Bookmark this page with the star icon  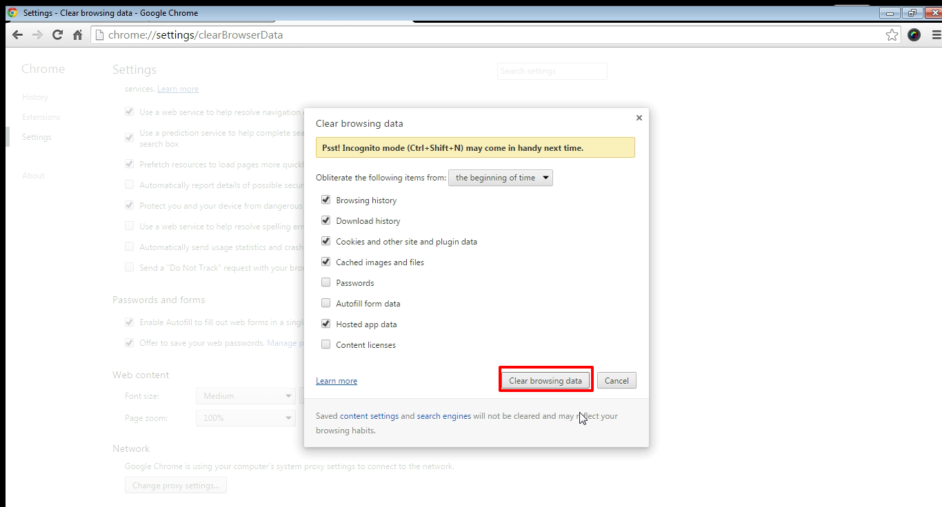tap(892, 35)
